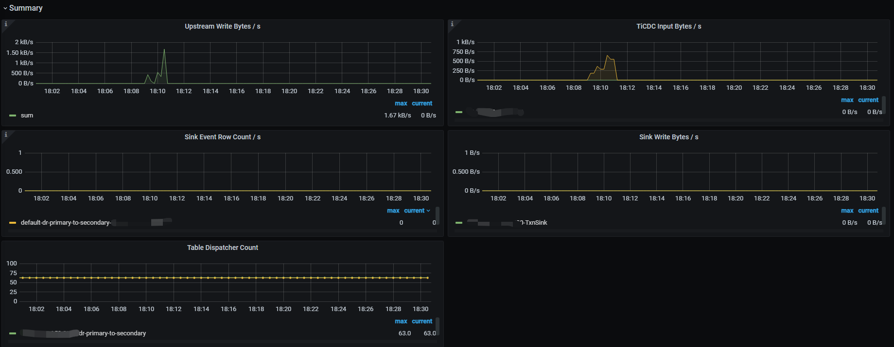Toggle the TxnSink series in Sink Write legend
Image resolution: width=894 pixels, height=347 pixels.
[506, 223]
